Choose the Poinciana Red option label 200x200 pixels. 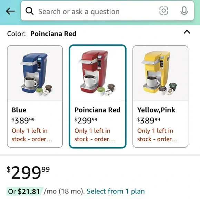point(98,110)
